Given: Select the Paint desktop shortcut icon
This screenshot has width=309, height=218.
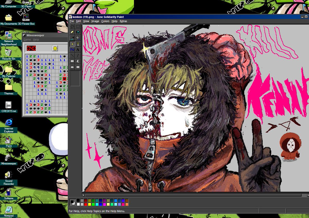Looking at the screenshot, I should tap(8, 141).
